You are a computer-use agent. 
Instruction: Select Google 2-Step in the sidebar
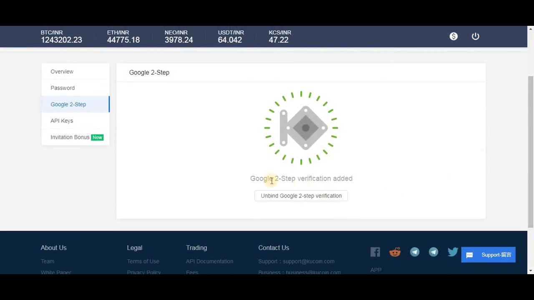[76, 104]
